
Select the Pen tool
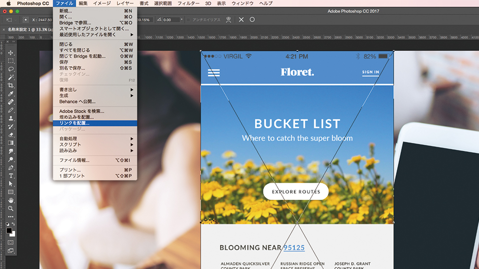click(10, 168)
